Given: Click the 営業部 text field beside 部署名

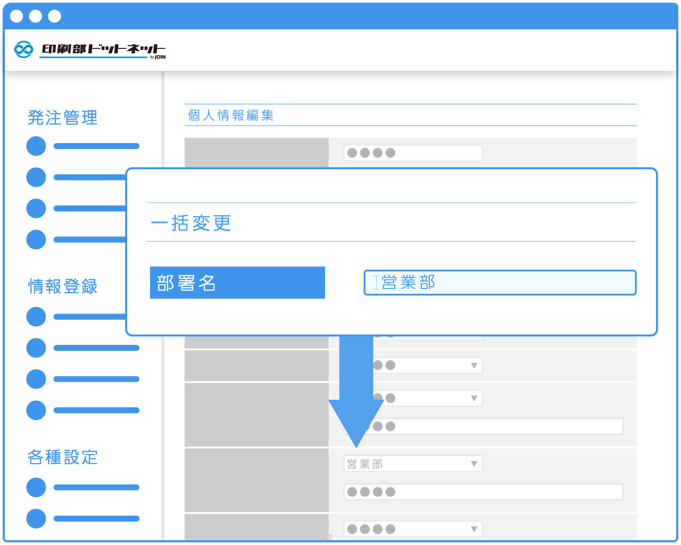Looking at the screenshot, I should (x=500, y=283).
